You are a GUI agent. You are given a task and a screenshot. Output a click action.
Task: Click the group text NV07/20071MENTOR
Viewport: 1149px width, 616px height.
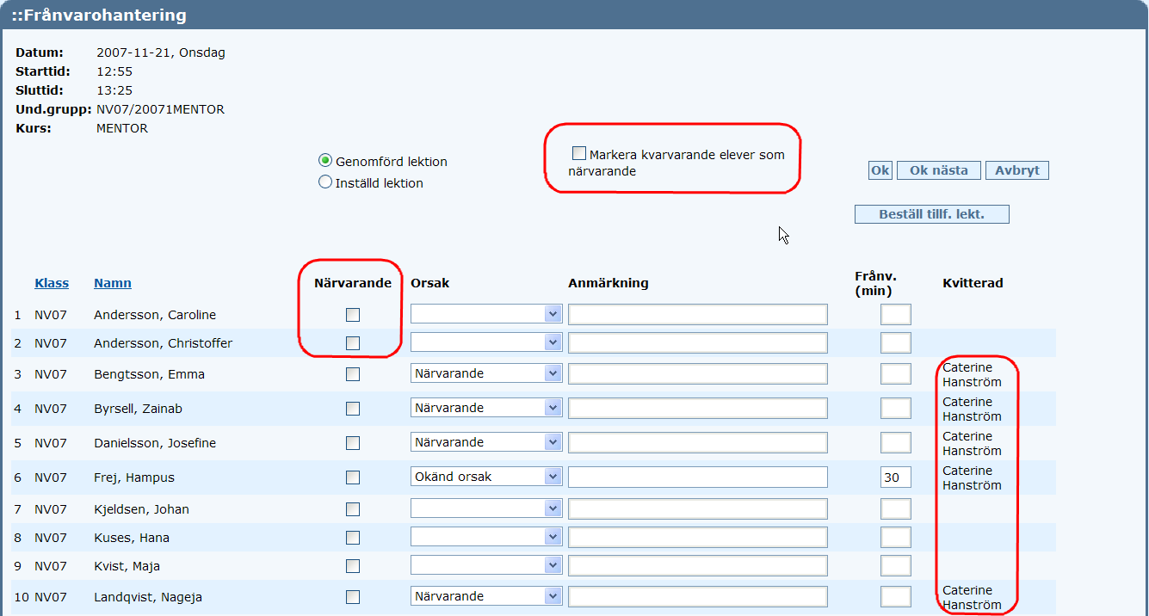click(x=160, y=109)
